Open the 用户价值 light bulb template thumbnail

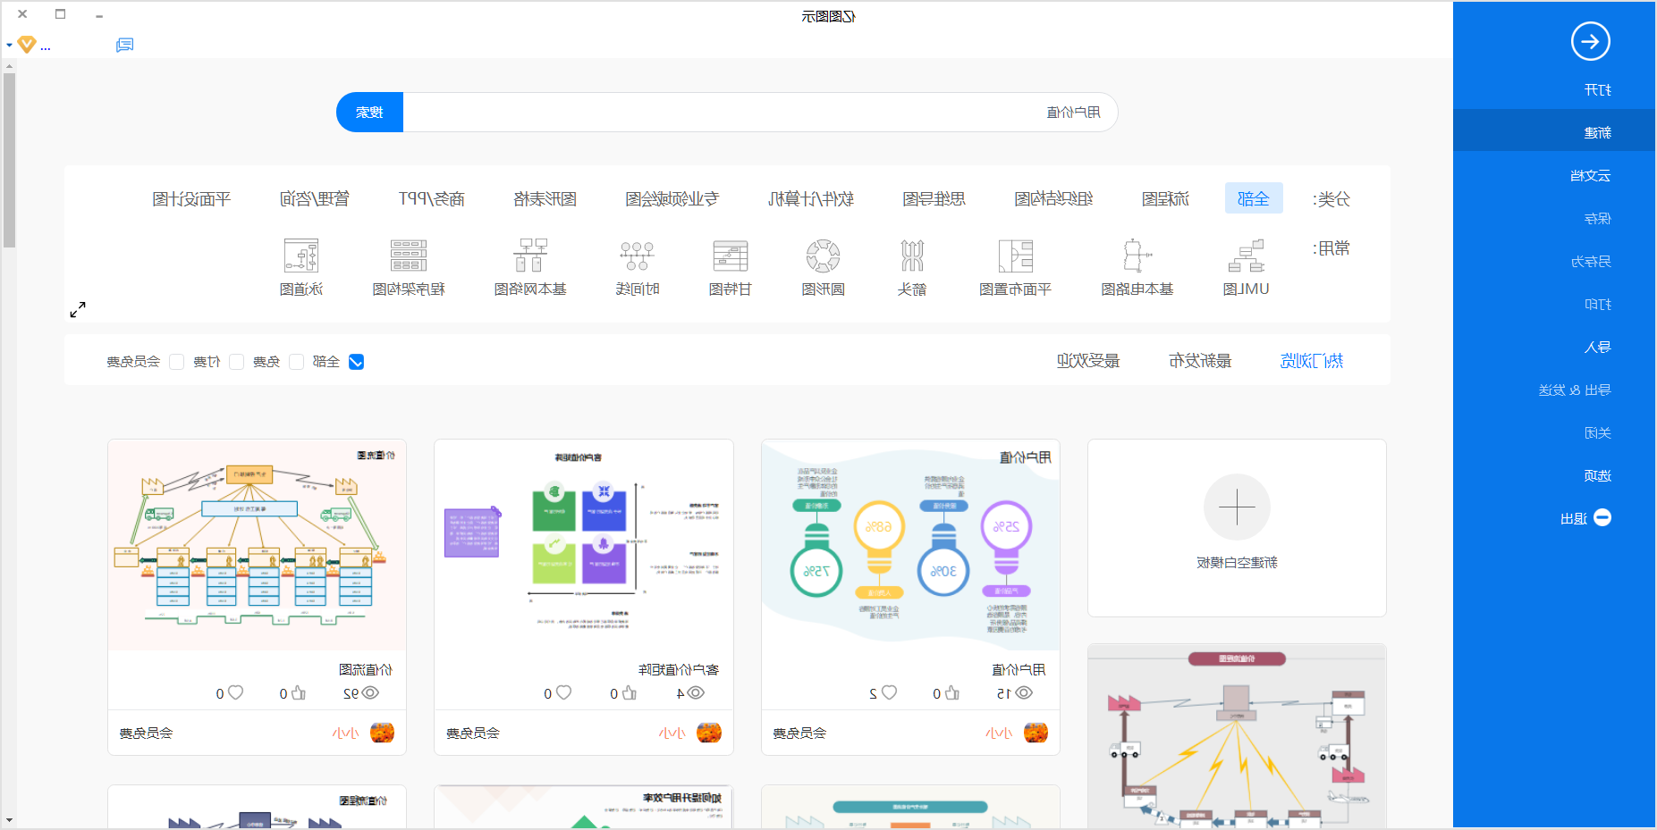(x=910, y=544)
